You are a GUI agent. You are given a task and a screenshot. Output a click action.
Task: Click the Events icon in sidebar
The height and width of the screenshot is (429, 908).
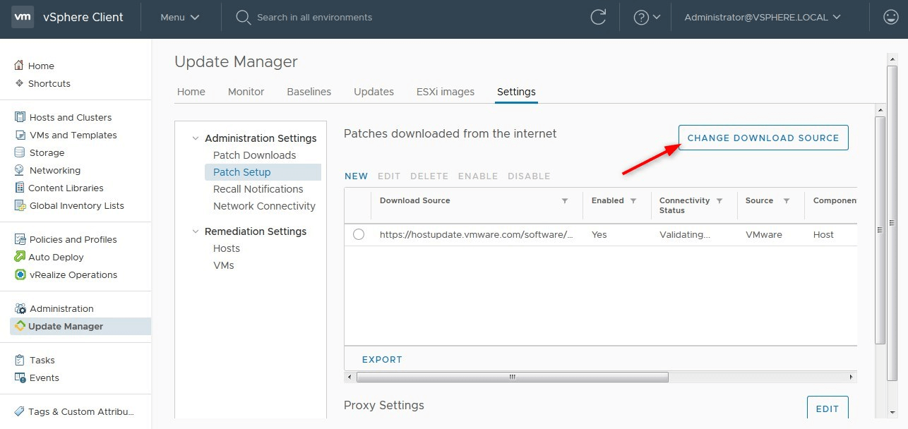click(20, 377)
